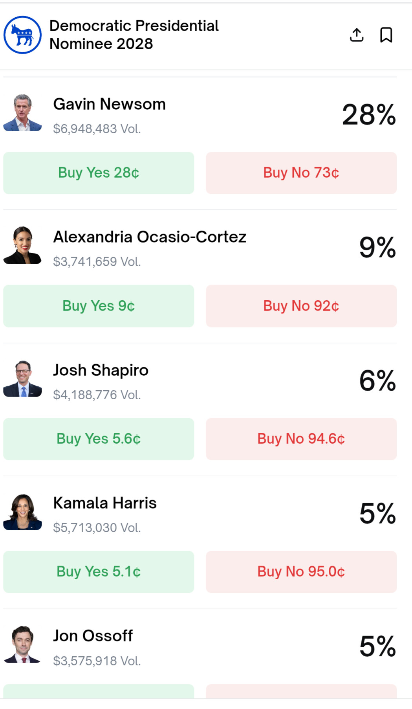Open Gavin Newsom's profile photo

[22, 113]
